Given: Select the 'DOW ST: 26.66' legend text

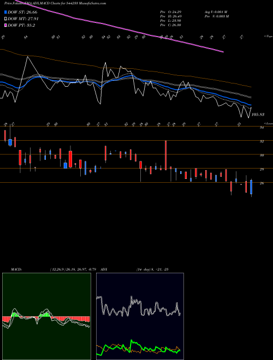Looking at the screenshot, I should (22, 12).
